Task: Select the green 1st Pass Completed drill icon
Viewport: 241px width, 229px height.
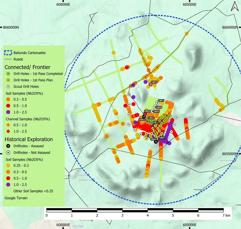Action: click(8, 74)
